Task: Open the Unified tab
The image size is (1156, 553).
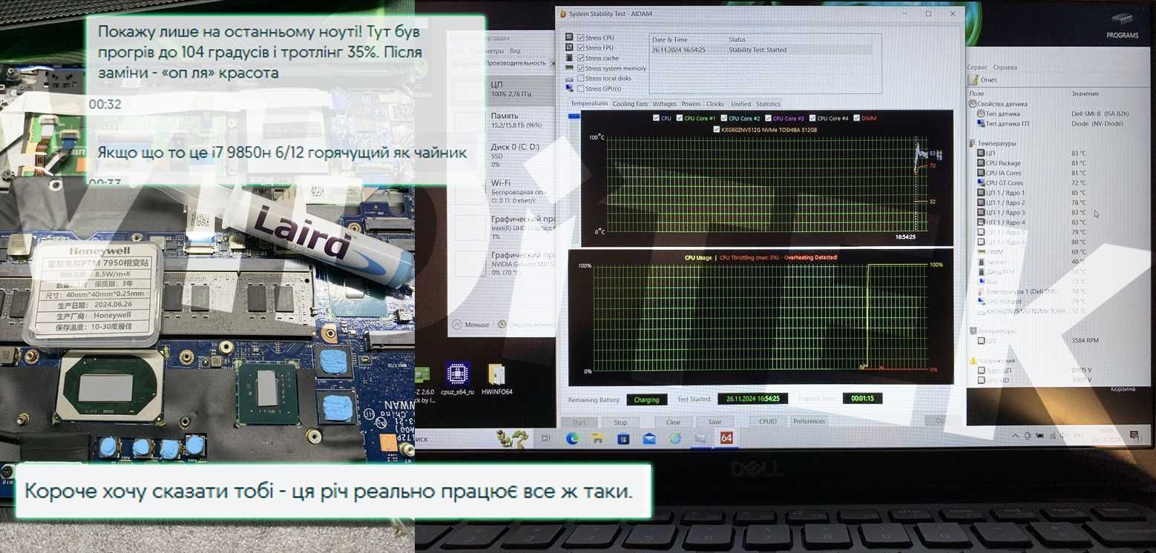Action: click(740, 104)
